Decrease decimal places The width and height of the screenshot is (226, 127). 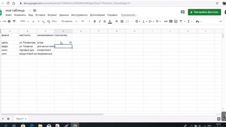(43, 22)
